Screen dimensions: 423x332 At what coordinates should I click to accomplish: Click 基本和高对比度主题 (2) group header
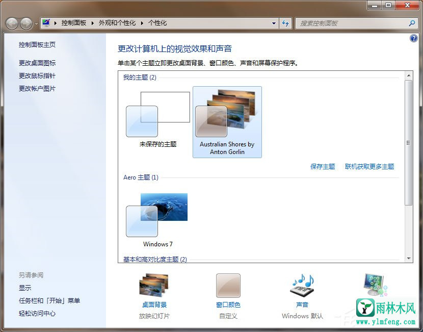[155, 259]
